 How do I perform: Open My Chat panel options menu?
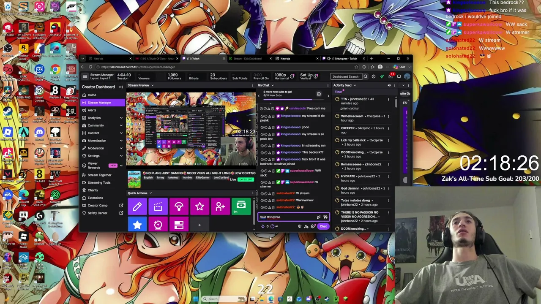[x=328, y=85]
